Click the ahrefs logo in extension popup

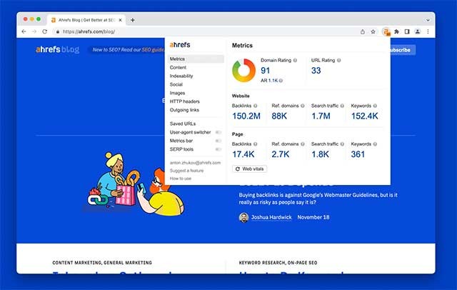click(x=180, y=44)
